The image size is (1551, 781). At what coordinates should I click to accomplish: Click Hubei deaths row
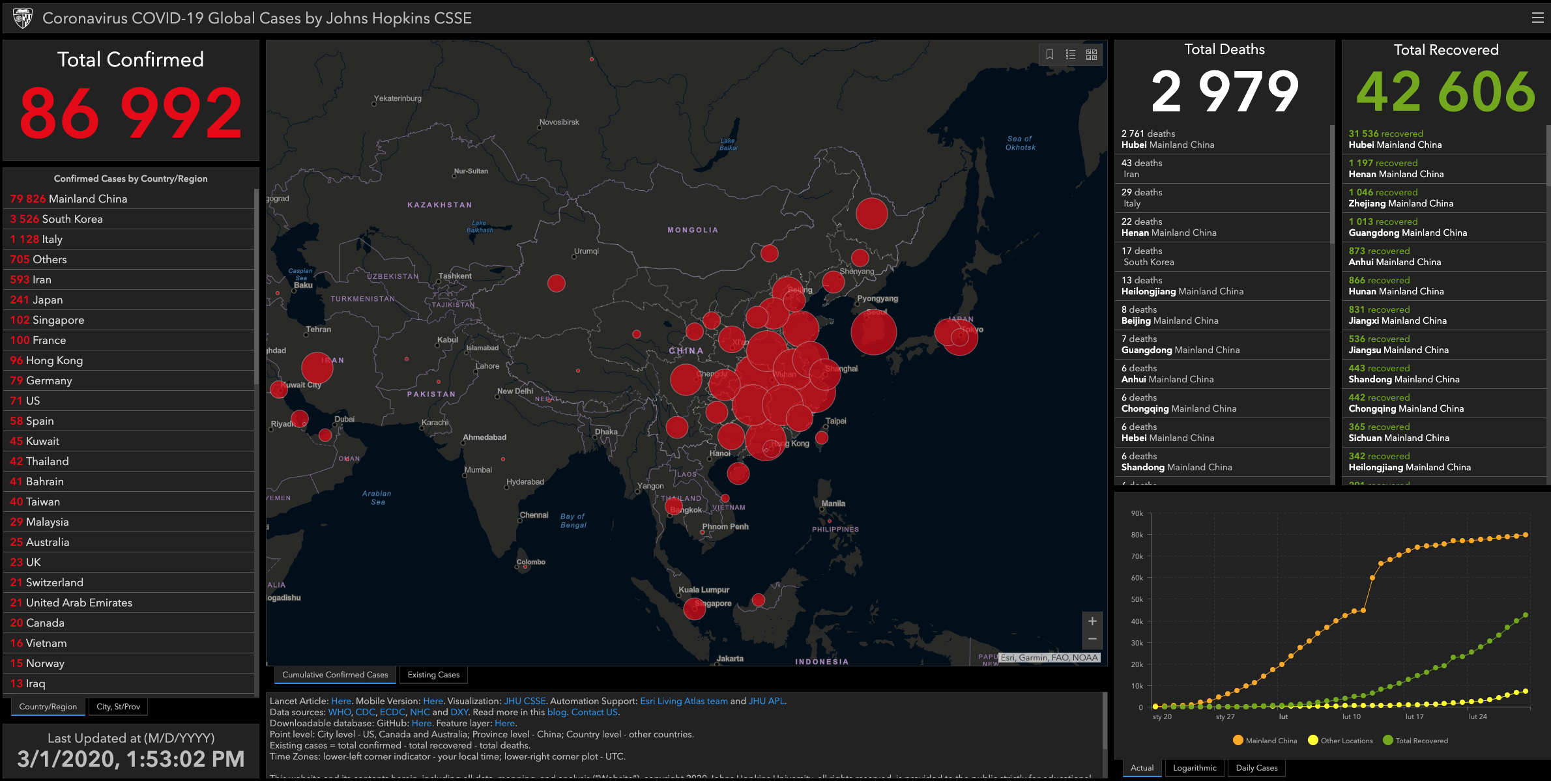tap(1223, 139)
